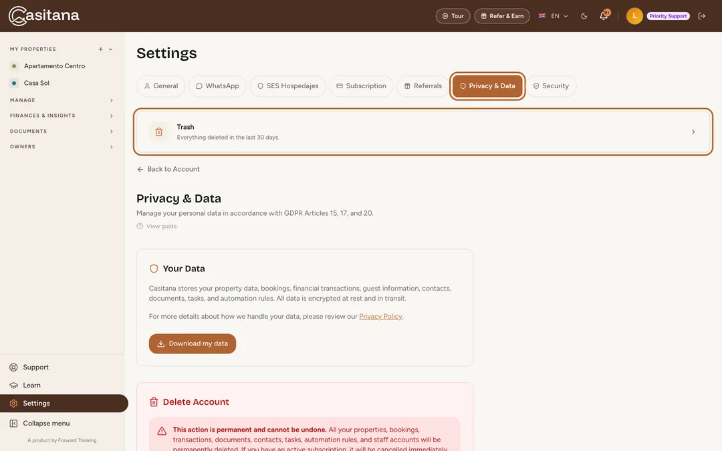Open View guide help link

[x=156, y=227]
